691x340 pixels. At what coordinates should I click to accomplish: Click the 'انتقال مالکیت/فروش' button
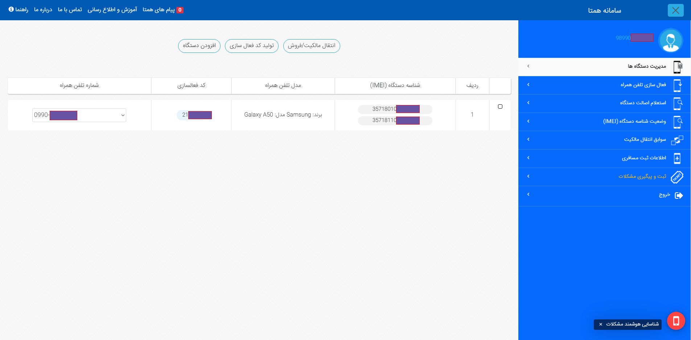point(312,46)
